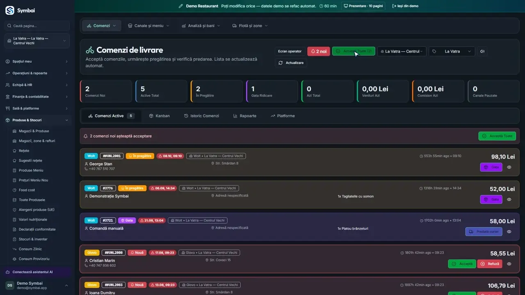The width and height of the screenshot is (525, 295).
Task: Click the Caută pagina search field
Action: click(37, 26)
